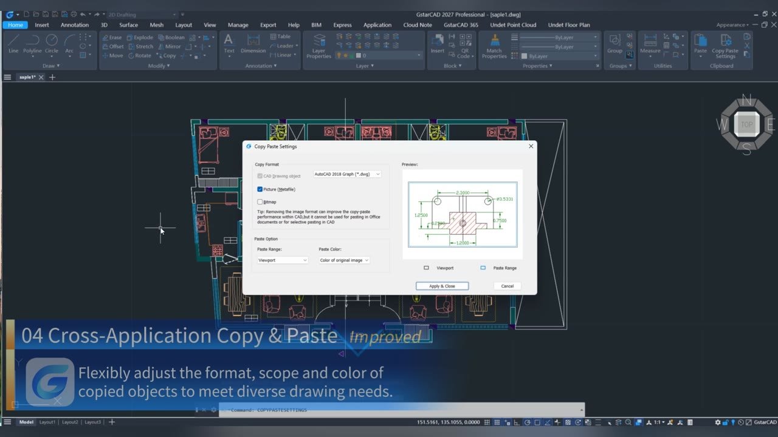
Task: Open the drawing tabs list menu
Action: pyautogui.click(x=7, y=77)
